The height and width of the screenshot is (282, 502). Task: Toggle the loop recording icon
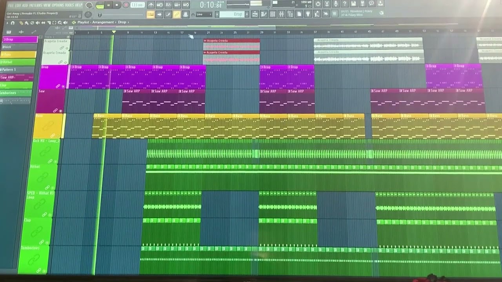click(186, 5)
